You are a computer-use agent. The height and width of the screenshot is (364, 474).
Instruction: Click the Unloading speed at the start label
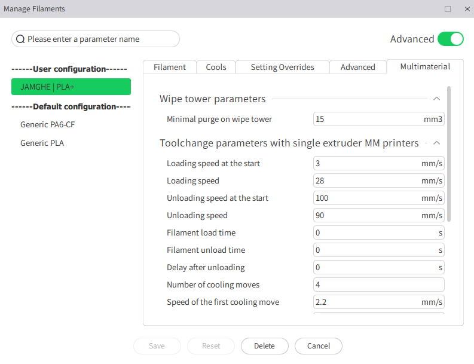coord(218,198)
